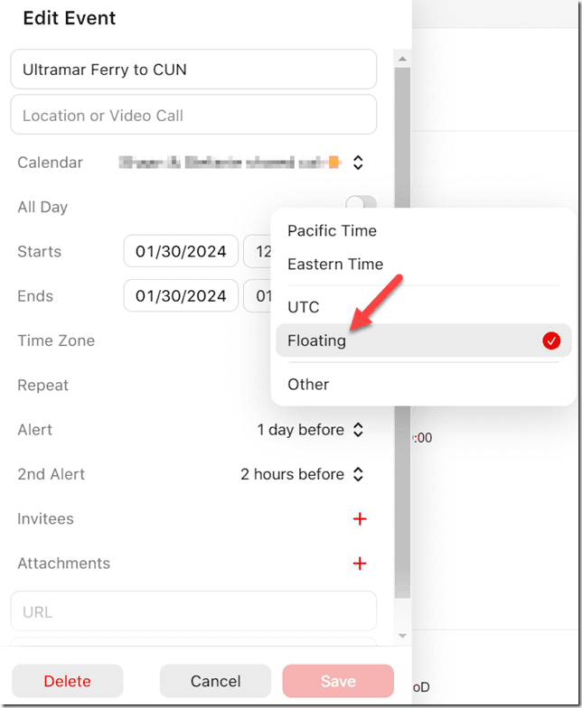The height and width of the screenshot is (708, 582).
Task: Delete this event
Action: (67, 681)
